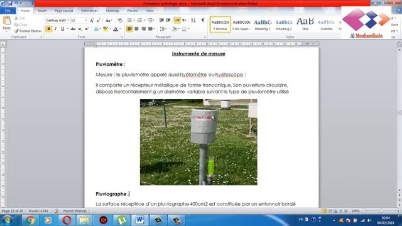402x226 pixels.
Task: Apply the Subtitle style
Action: click(x=327, y=24)
